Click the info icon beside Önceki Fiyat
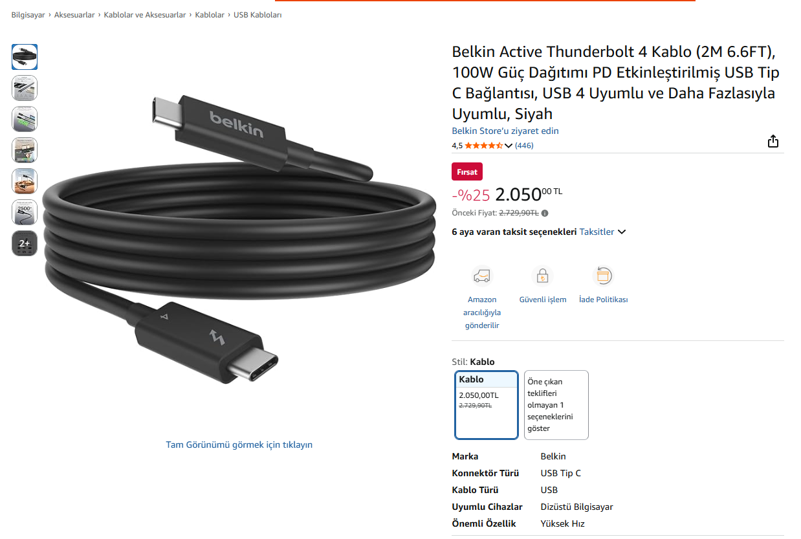Screen dimensions: 801x539 pyautogui.click(x=545, y=213)
